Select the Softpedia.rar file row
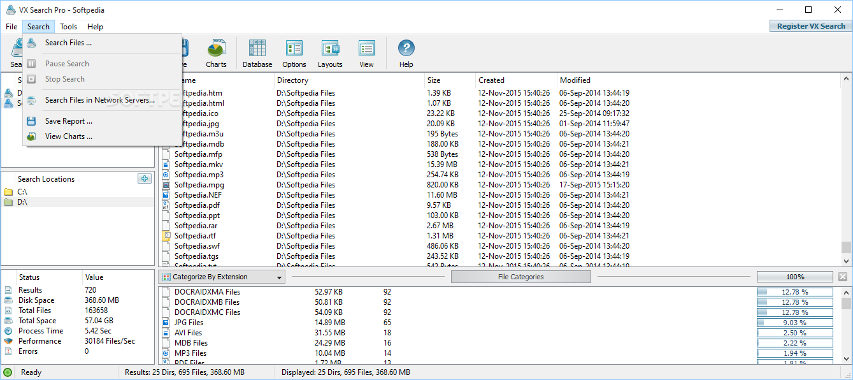The height and width of the screenshot is (380, 853). [x=499, y=226]
